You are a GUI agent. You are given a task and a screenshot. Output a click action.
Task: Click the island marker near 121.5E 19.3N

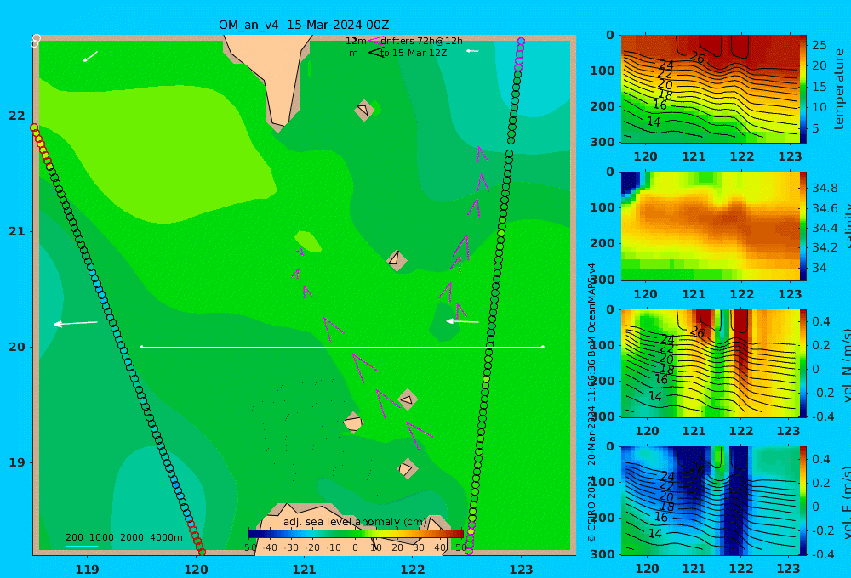[x=353, y=422]
